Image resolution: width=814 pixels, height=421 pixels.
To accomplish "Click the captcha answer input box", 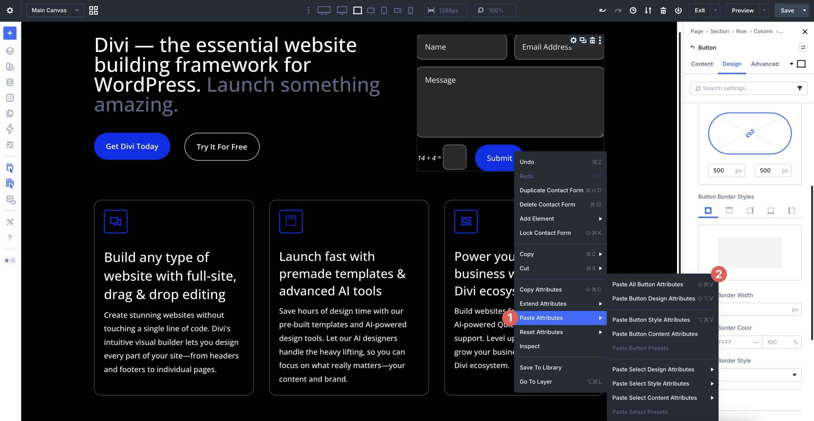I will (x=454, y=157).
